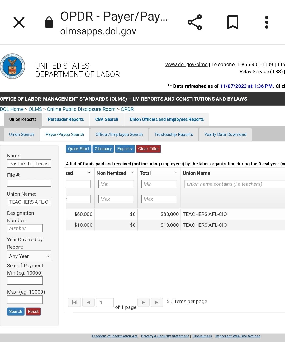Click the Glossary button
The image size is (285, 342).
(103, 149)
